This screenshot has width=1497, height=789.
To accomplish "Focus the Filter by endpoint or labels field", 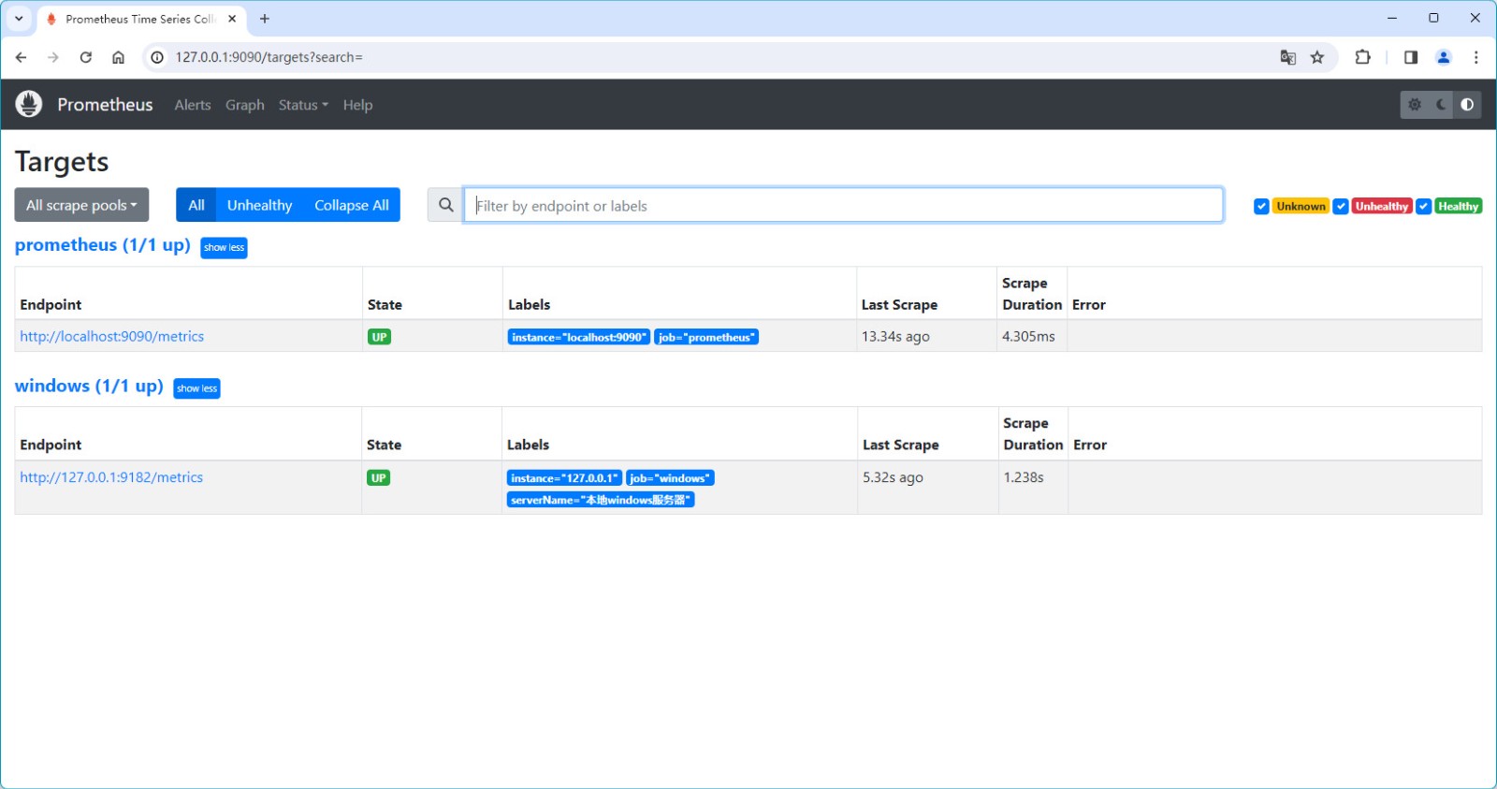I will pyautogui.click(x=844, y=205).
